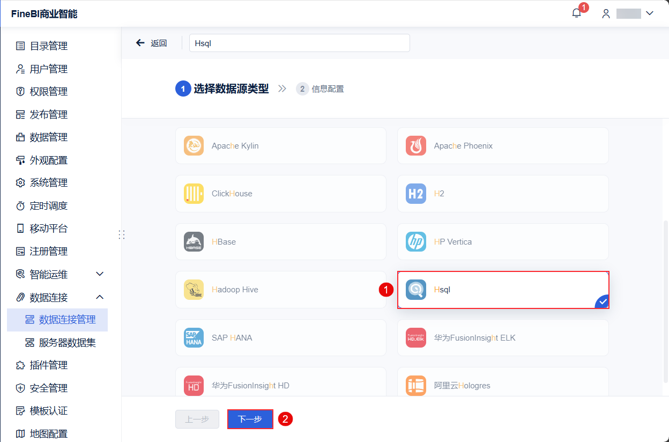Focus the Hsql search input field
The image size is (669, 442).
click(x=299, y=43)
